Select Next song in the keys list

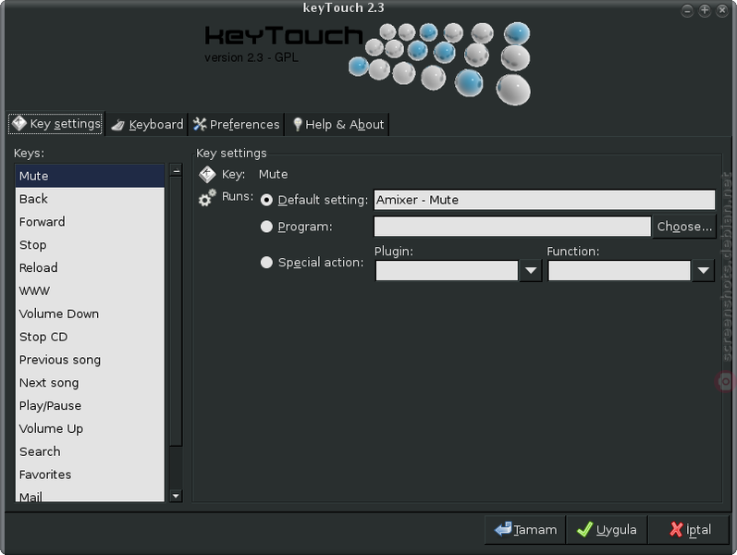(90, 383)
